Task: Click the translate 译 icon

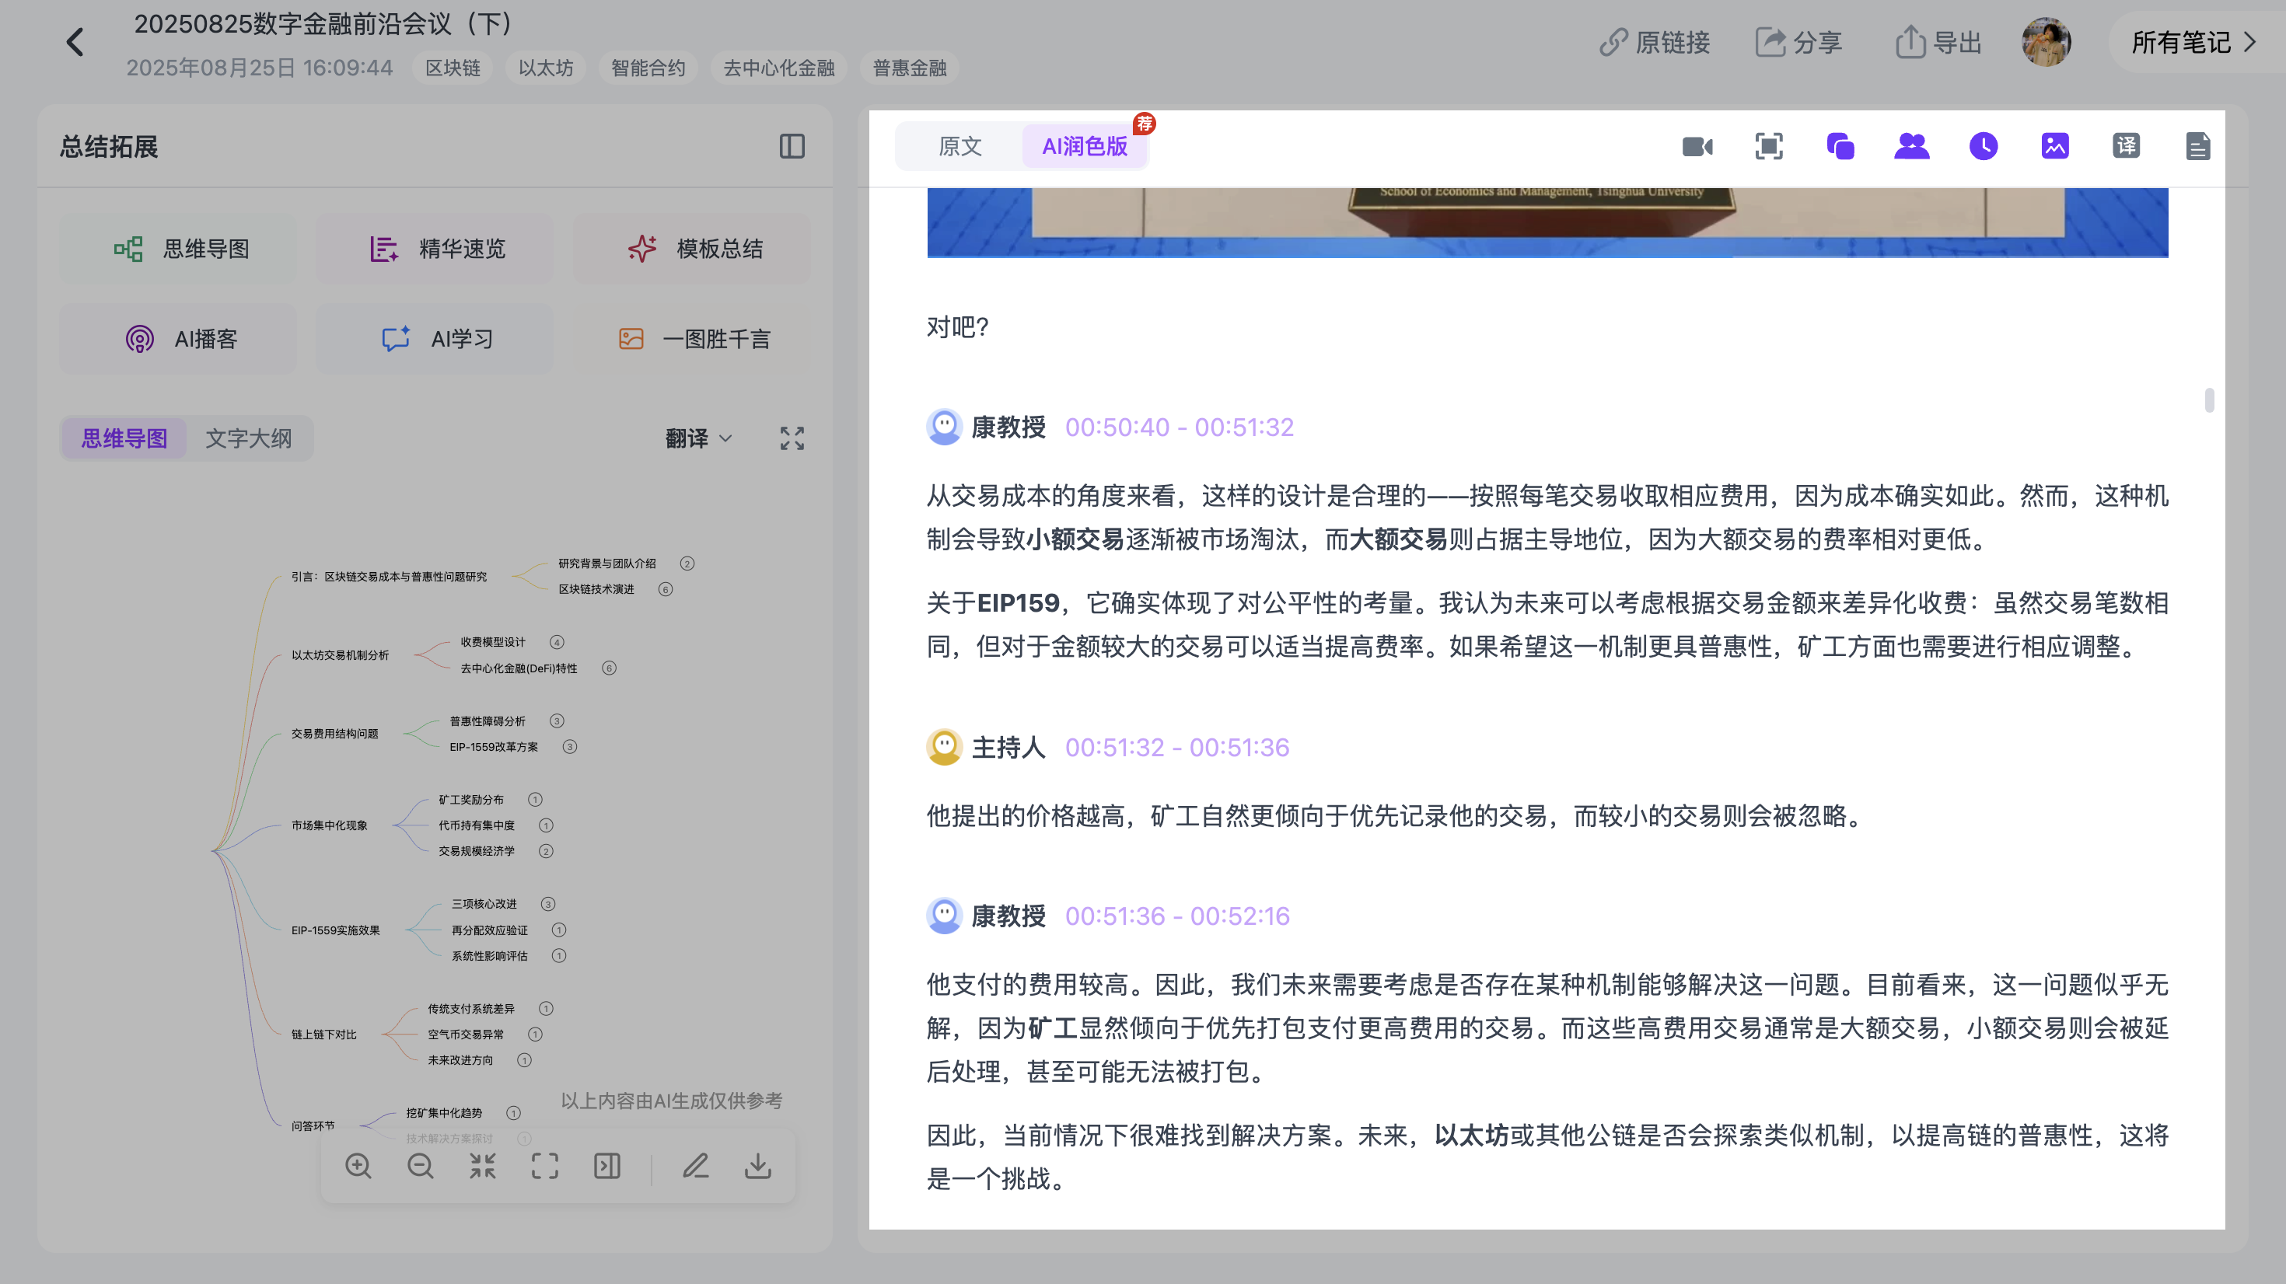Action: point(2127,146)
